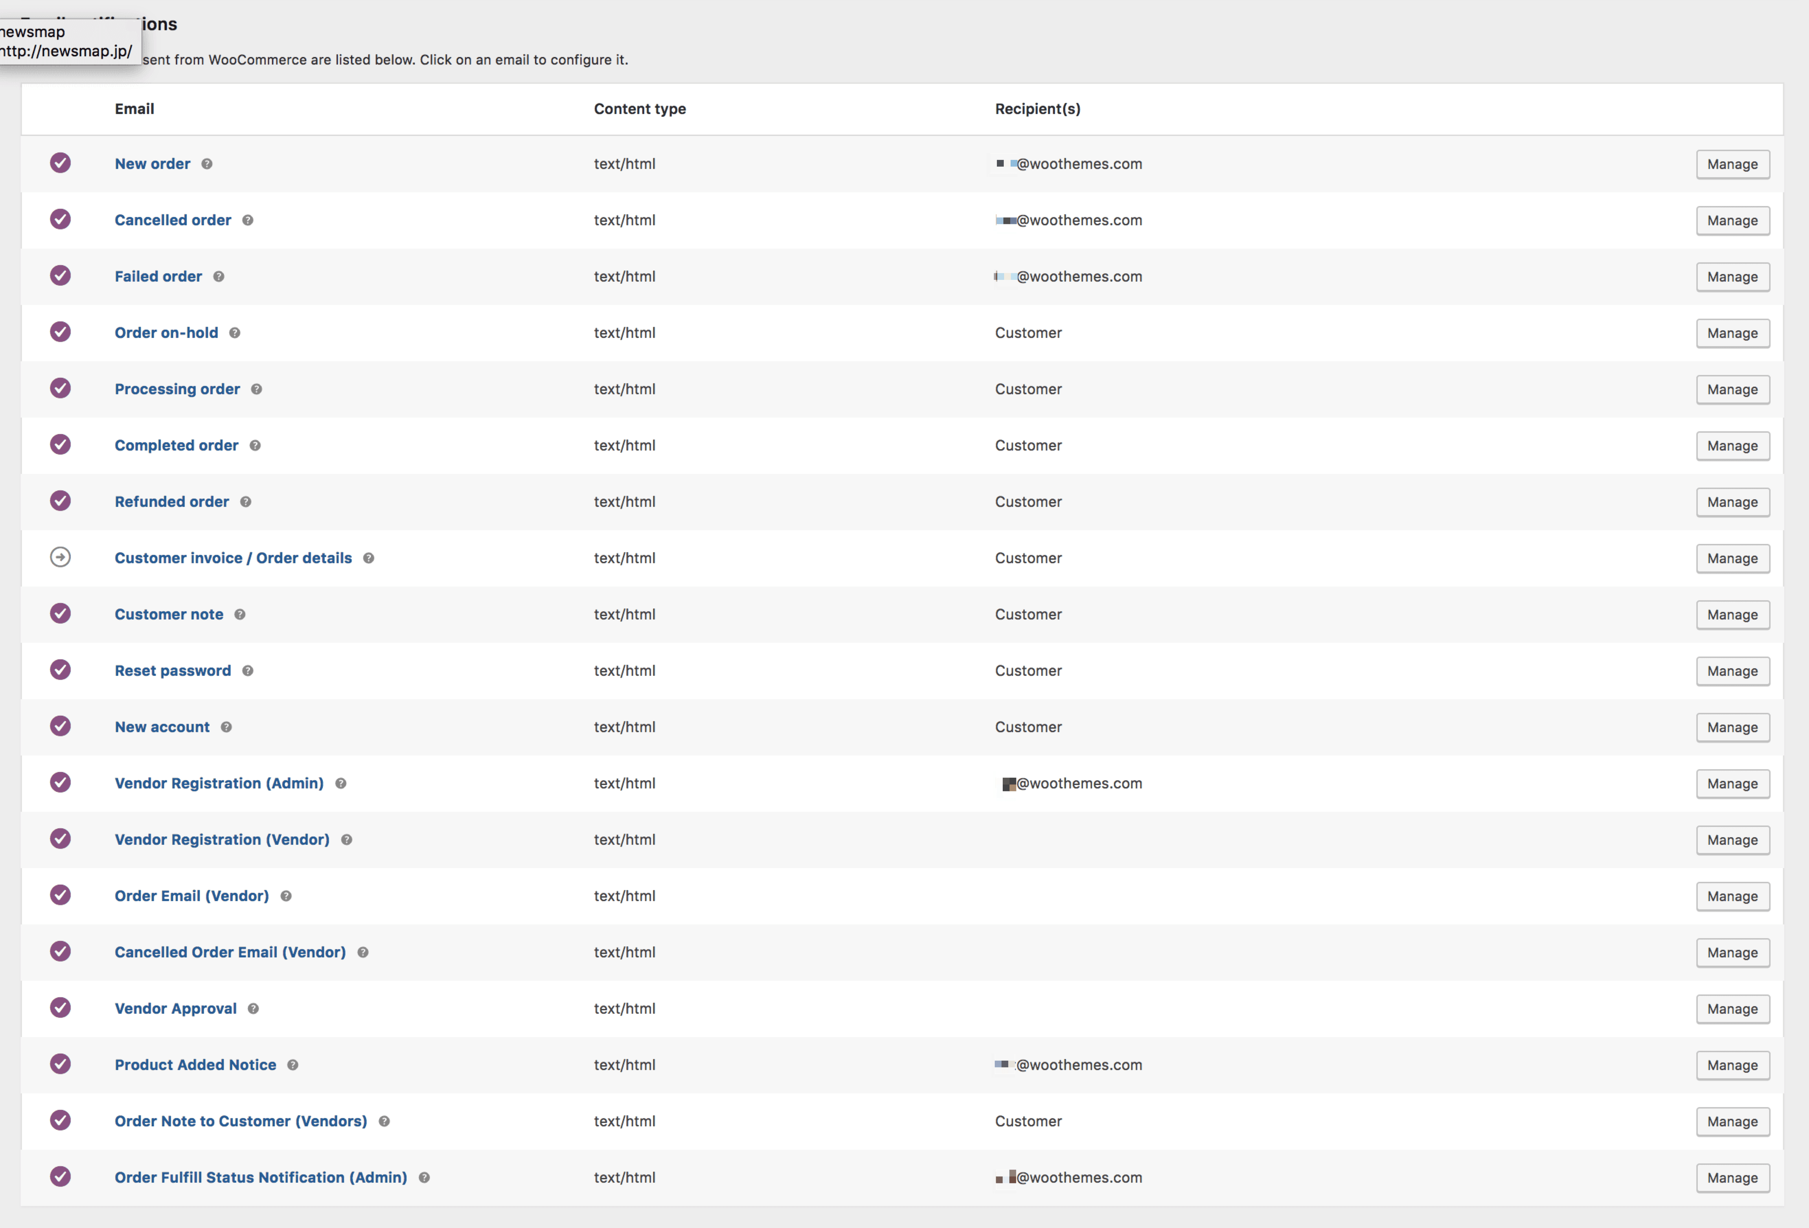This screenshot has width=1809, height=1228.
Task: Click the enabled checkmark for Failed order
Action: (x=61, y=275)
